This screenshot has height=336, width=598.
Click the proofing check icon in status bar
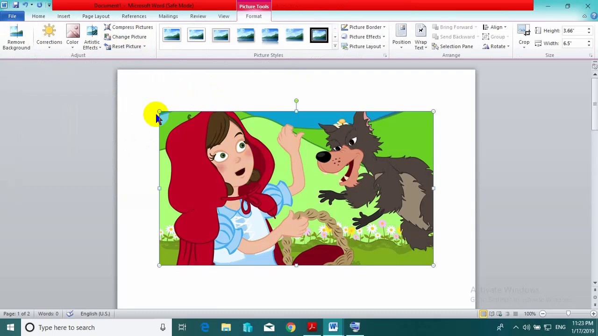pos(70,314)
